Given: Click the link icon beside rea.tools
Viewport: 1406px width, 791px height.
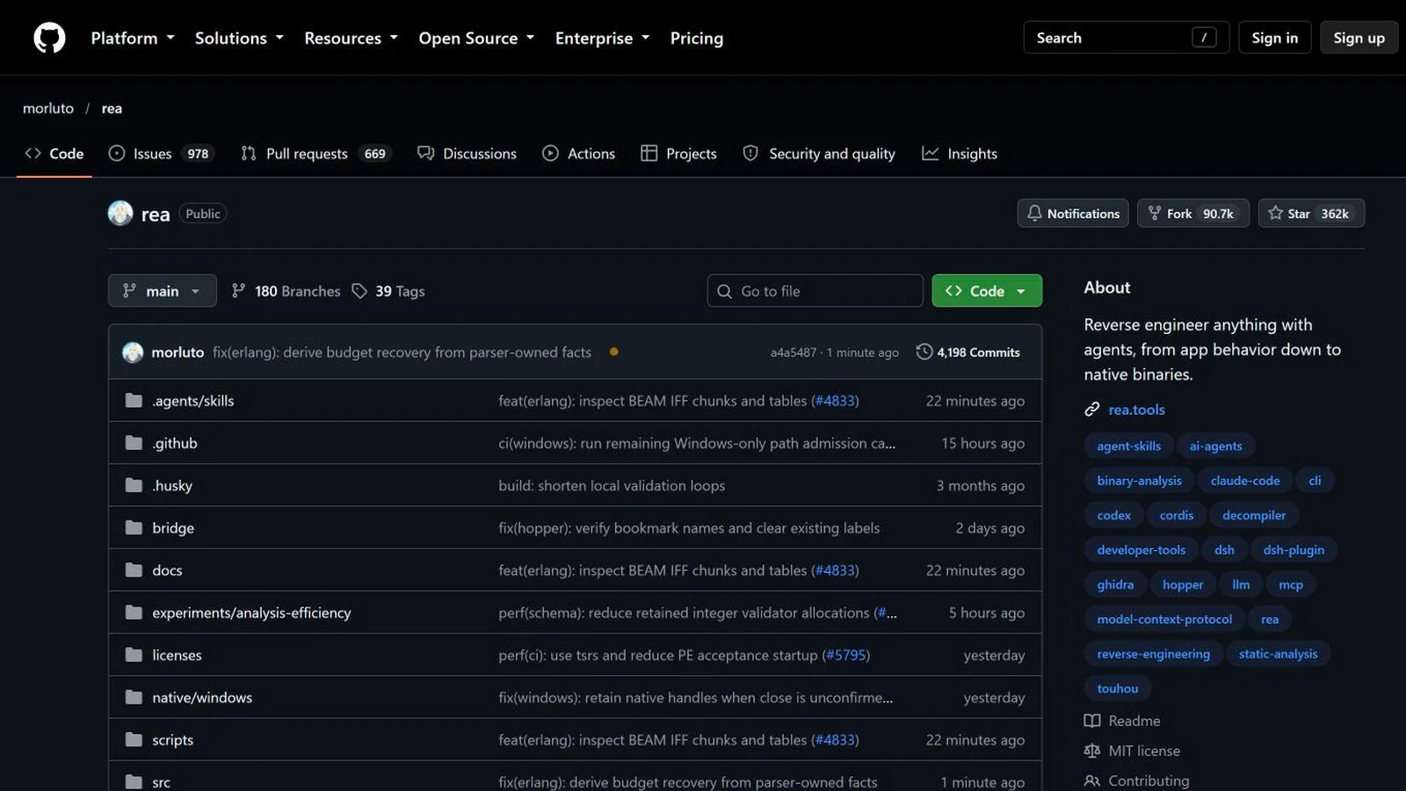Looking at the screenshot, I should (1092, 410).
